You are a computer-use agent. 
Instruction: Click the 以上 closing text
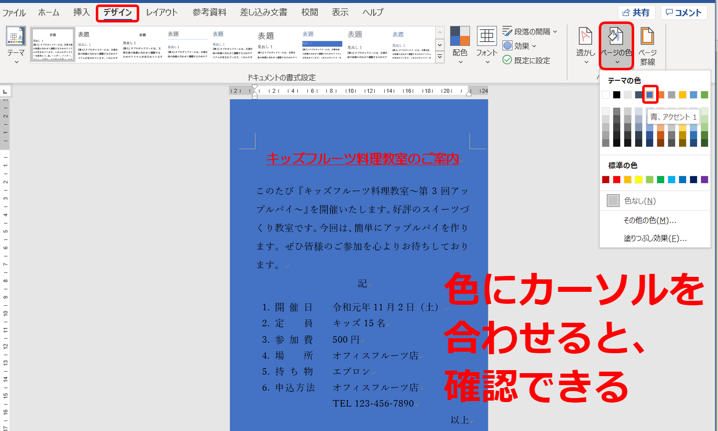point(460,420)
